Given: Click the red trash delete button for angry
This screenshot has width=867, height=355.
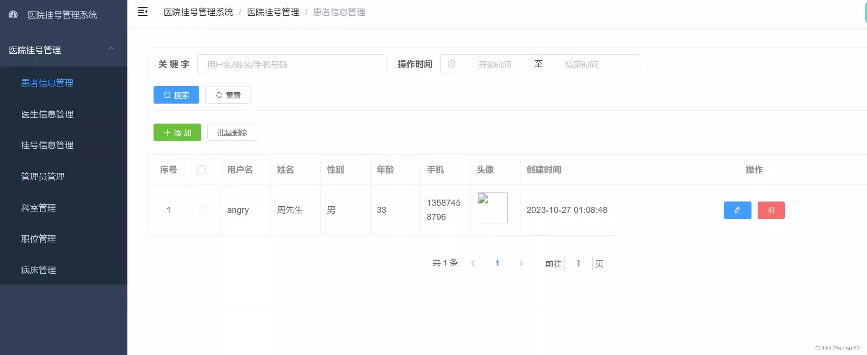Looking at the screenshot, I should tap(771, 210).
